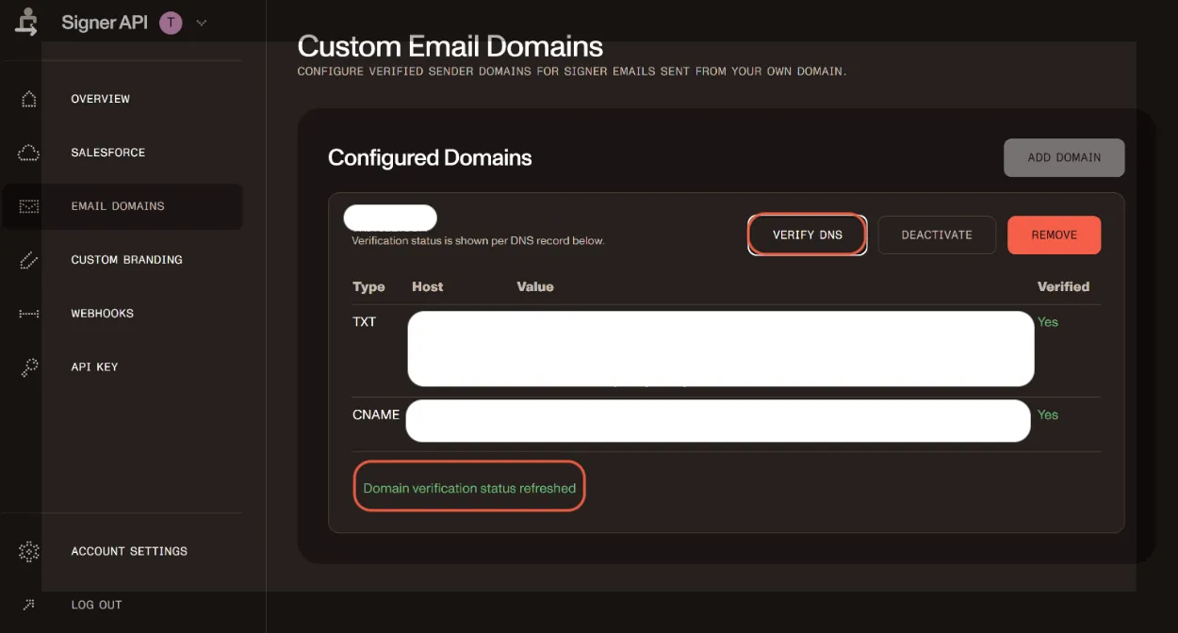Click the Custom Email Domains heading
The width and height of the screenshot is (1178, 633).
point(450,45)
